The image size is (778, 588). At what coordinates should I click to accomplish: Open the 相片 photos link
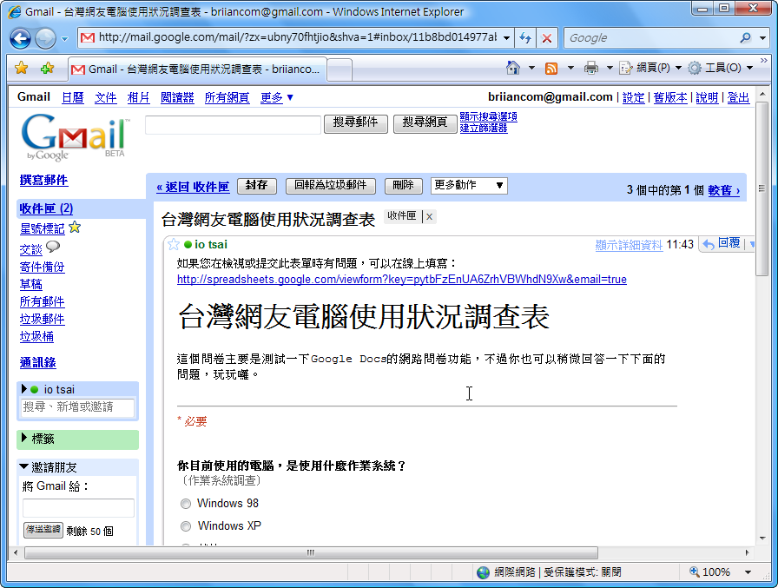click(x=138, y=98)
